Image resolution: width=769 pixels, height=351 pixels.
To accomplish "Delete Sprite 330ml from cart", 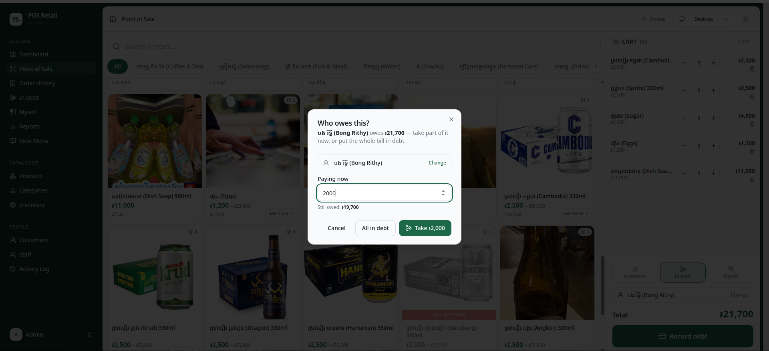I will point(752,96).
